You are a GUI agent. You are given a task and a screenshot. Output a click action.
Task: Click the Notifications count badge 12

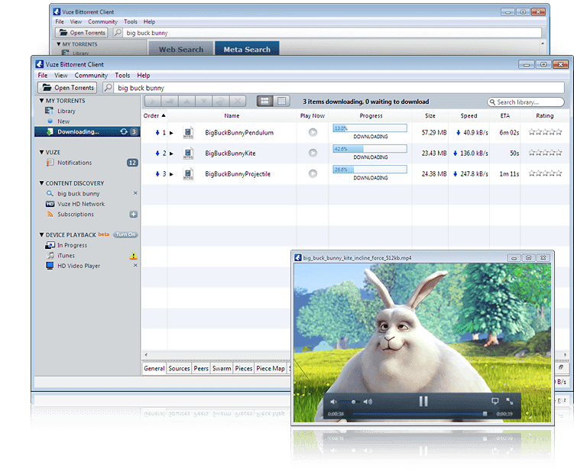(132, 163)
